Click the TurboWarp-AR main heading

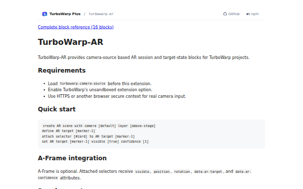[x=71, y=42]
